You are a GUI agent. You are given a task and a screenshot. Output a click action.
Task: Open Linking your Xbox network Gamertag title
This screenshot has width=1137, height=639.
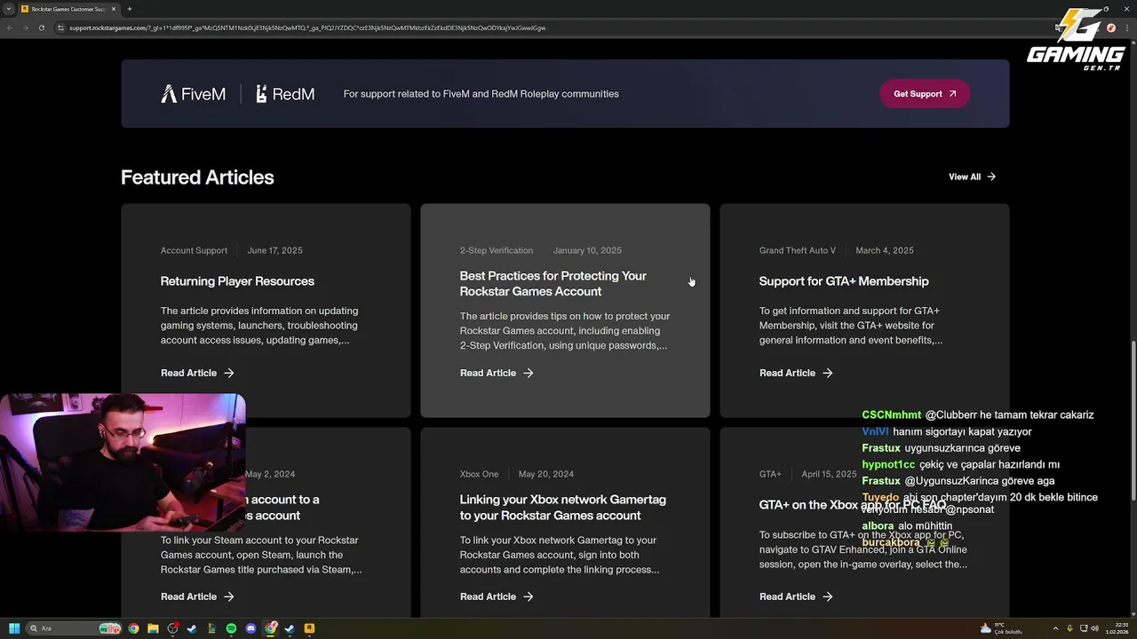pos(563,508)
